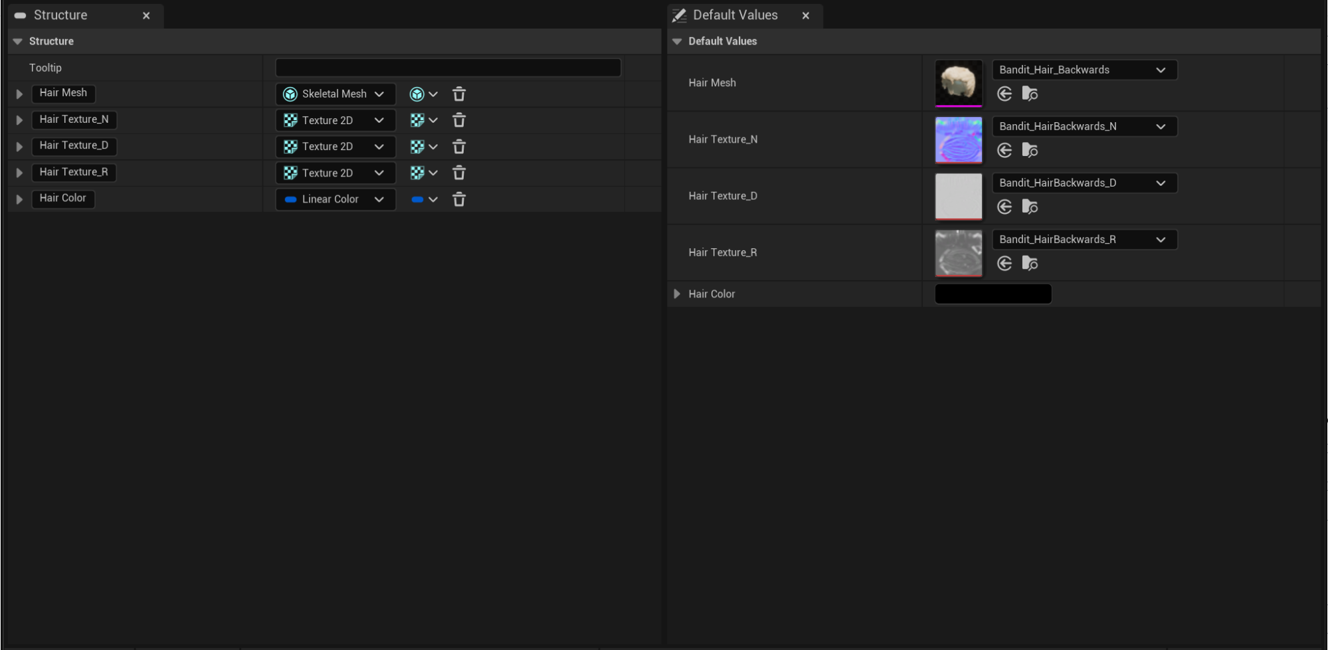Use selected asset for Hair Mesh
Image resolution: width=1328 pixels, height=650 pixels.
pos(1004,94)
